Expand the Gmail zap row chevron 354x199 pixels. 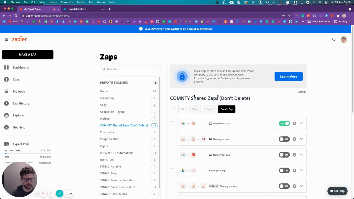[301, 139]
